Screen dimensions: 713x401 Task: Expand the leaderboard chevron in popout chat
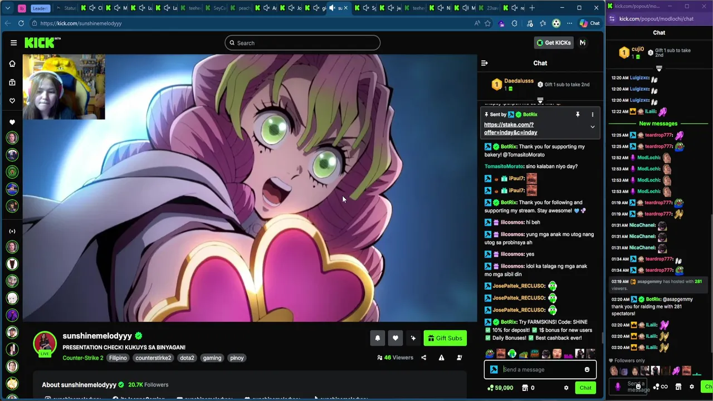[x=659, y=69]
